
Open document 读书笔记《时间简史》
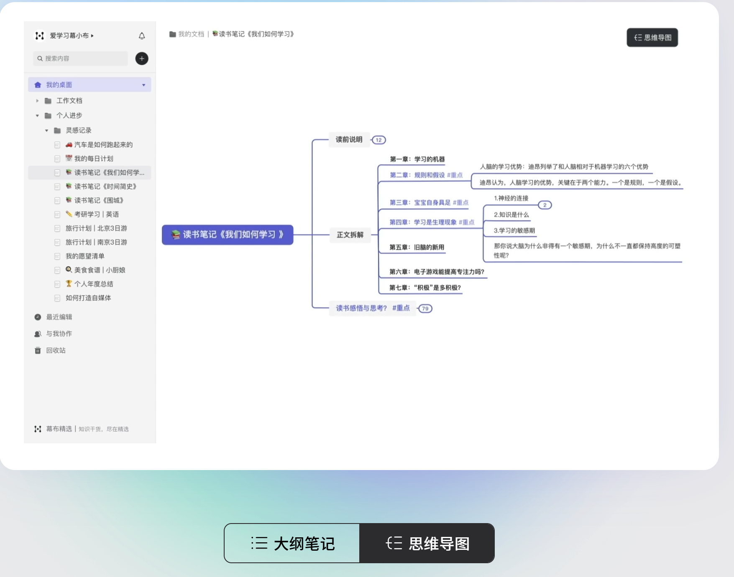coord(101,186)
